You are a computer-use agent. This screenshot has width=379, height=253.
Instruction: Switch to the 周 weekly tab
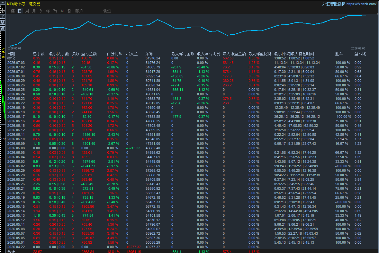[27, 11]
